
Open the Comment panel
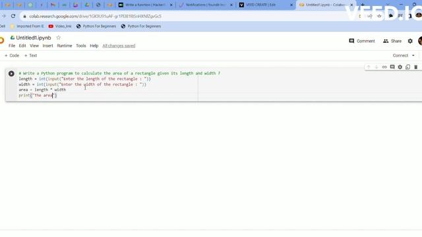coord(362,41)
